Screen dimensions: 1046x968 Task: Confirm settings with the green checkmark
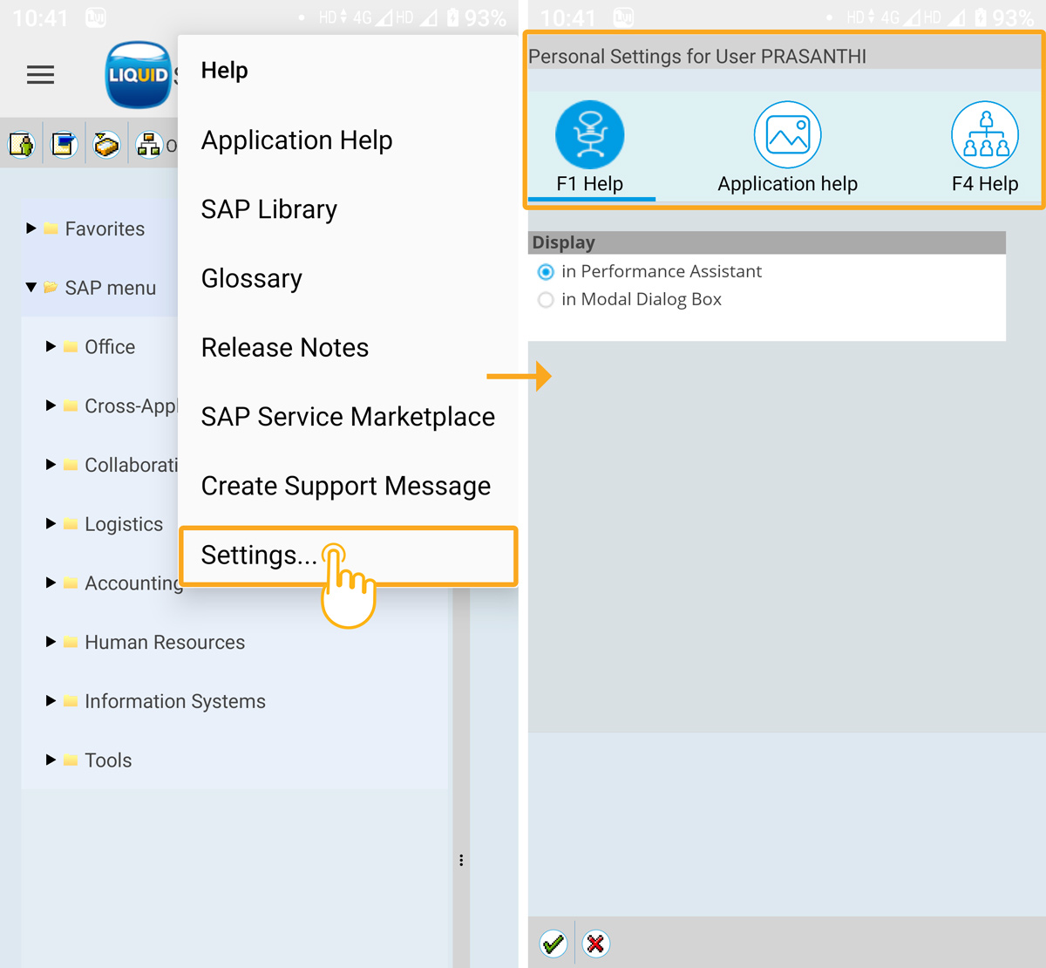coord(553,944)
